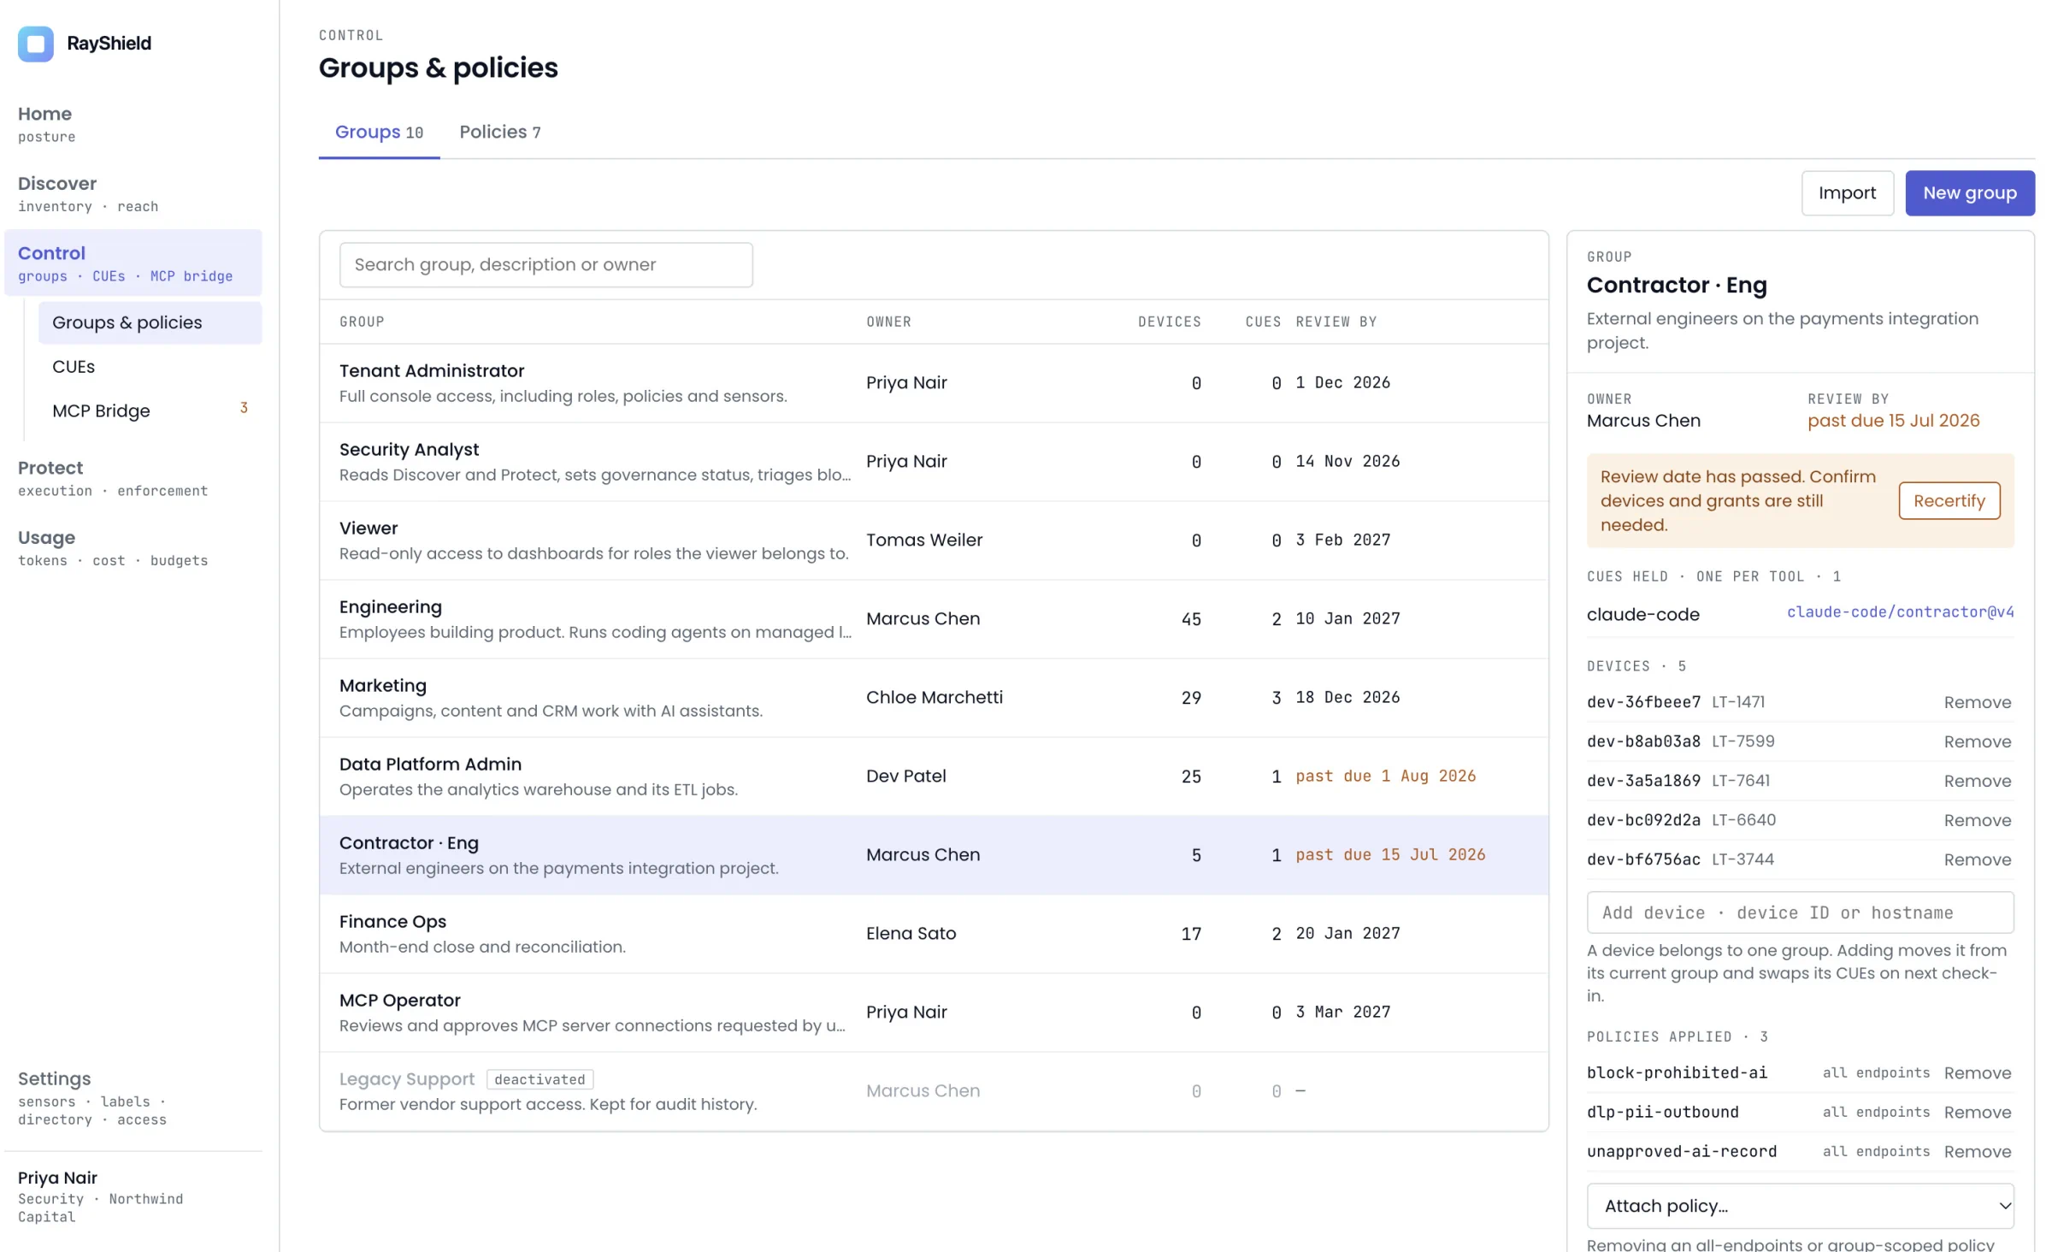This screenshot has width=2052, height=1252.
Task: Open the Discover section
Action: pos(133,194)
